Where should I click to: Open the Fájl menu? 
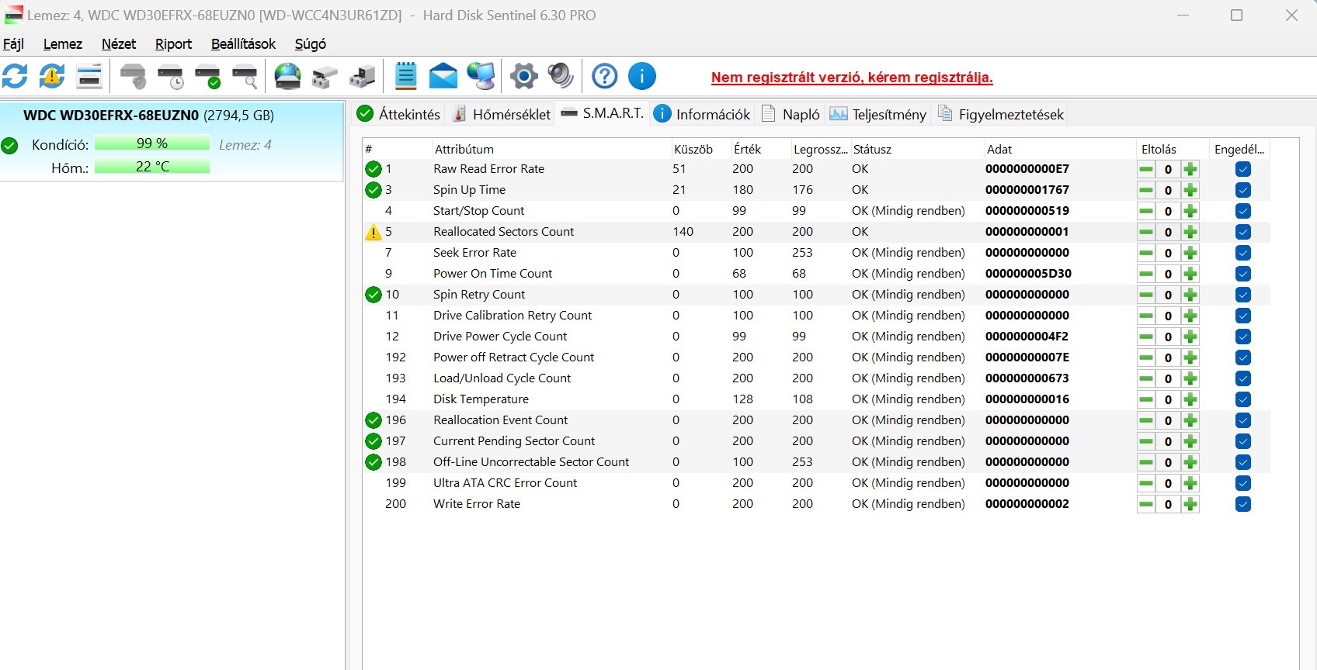(13, 44)
